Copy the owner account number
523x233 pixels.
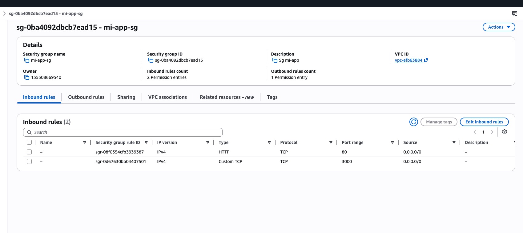27,77
